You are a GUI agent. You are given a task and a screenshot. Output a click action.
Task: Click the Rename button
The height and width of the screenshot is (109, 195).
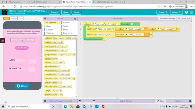point(54,12)
